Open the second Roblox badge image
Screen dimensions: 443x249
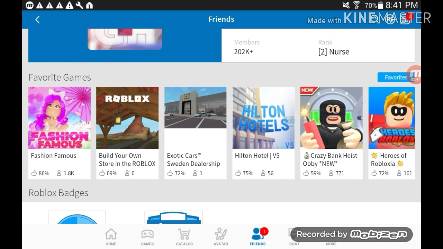173,218
